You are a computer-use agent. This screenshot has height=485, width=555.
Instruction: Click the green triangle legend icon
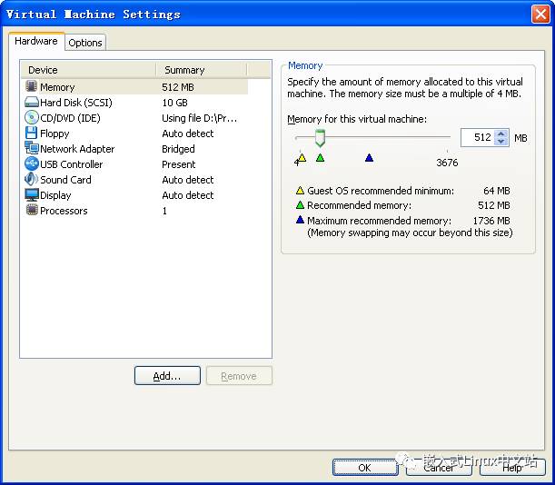pyautogui.click(x=300, y=205)
